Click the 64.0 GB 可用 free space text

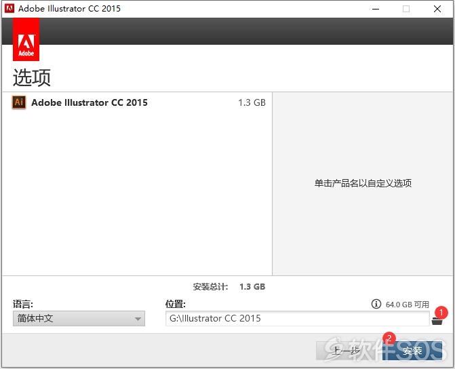coord(407,305)
